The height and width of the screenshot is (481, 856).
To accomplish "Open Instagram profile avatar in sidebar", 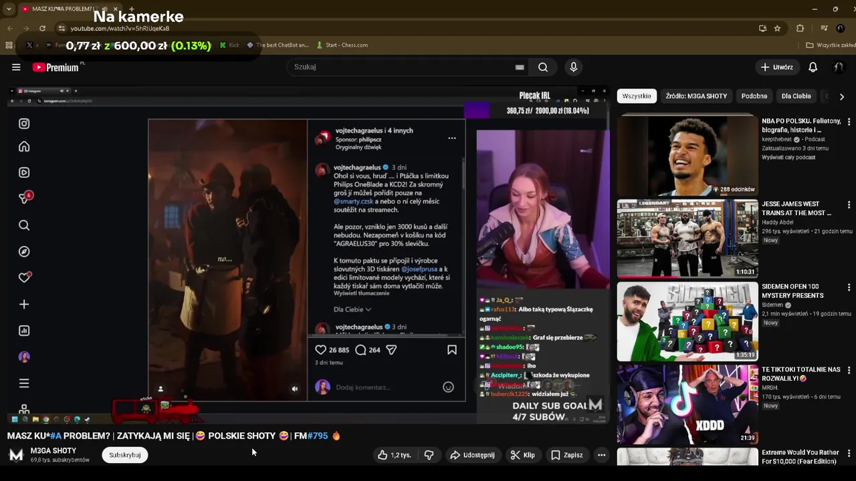I will pyautogui.click(x=24, y=357).
